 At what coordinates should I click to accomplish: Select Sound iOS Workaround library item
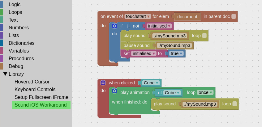coord(41,105)
